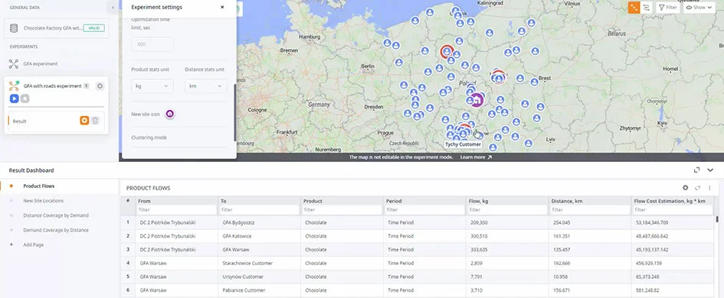The height and width of the screenshot is (298, 724).
Task: Open the Distance Coverage by Demand page
Action: click(x=55, y=215)
